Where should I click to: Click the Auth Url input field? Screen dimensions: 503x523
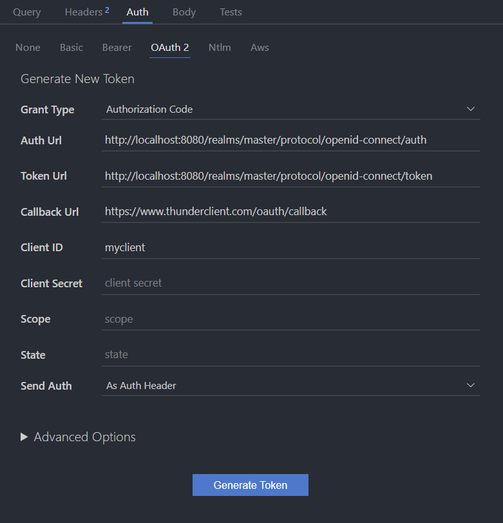click(290, 140)
